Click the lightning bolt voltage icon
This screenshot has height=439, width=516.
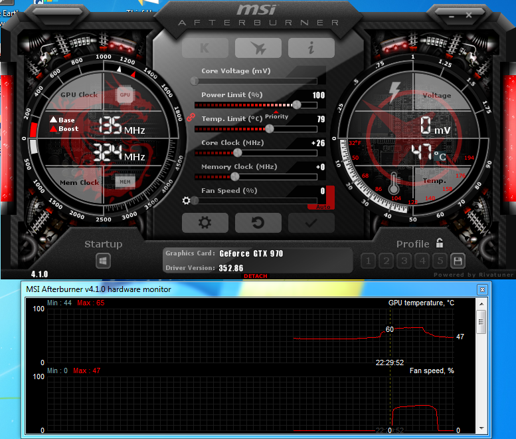click(x=394, y=92)
